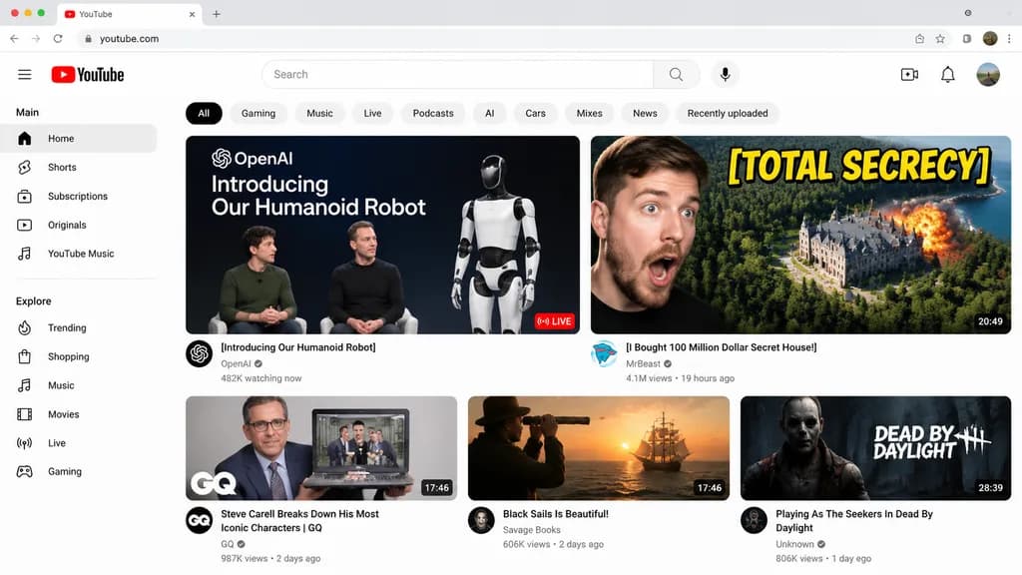Screen dimensions: 1022x575
Task: Start voice search with microphone icon
Action: (725, 74)
